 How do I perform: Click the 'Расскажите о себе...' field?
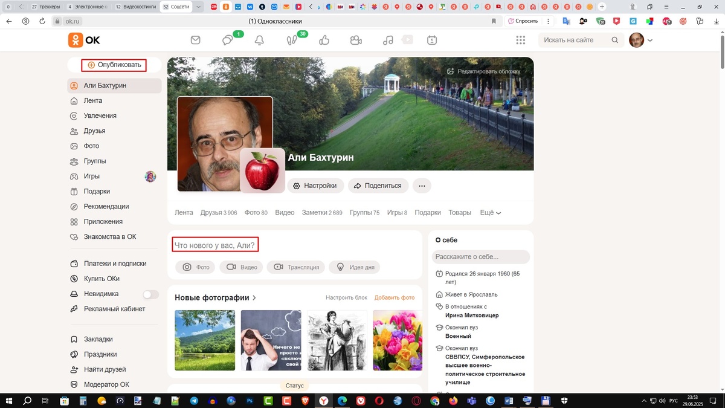click(481, 257)
